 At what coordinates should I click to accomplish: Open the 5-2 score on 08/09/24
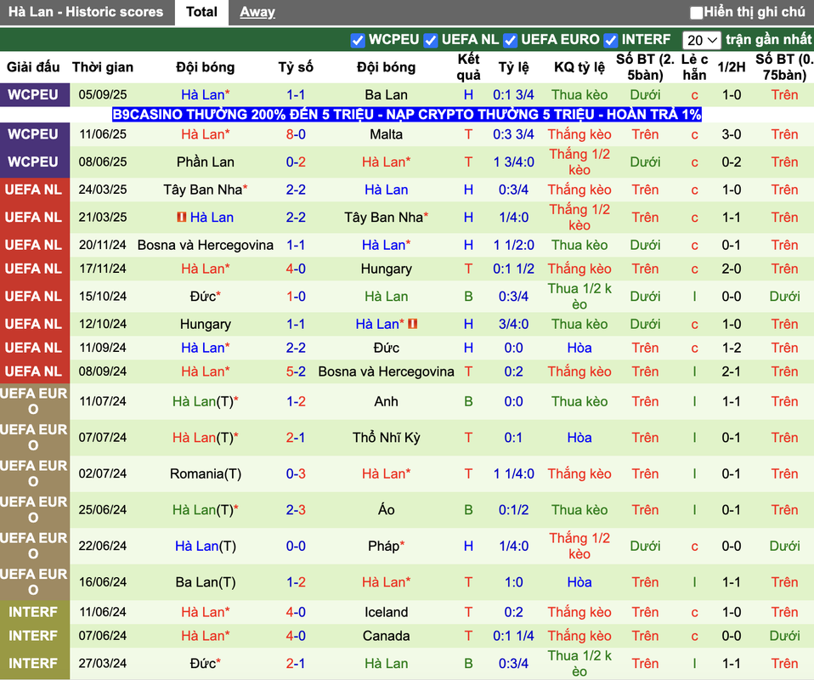[x=296, y=372]
